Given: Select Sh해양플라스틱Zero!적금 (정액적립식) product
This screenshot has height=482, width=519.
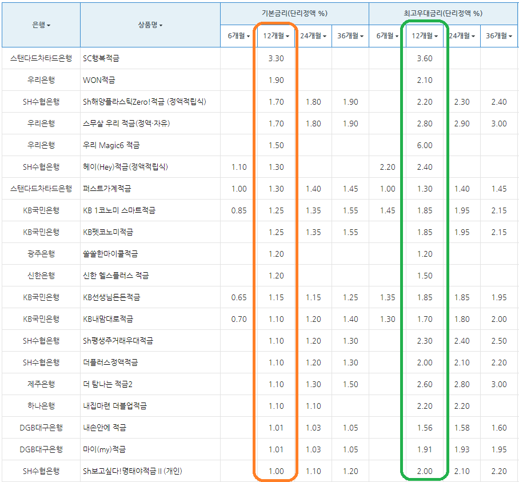Looking at the screenshot, I should pos(144,102).
